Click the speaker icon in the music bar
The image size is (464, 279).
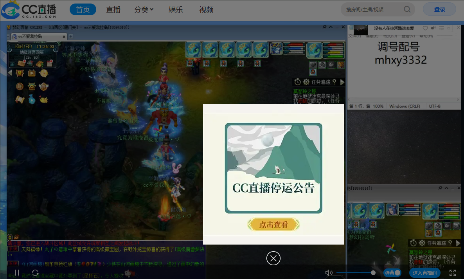click(433, 28)
